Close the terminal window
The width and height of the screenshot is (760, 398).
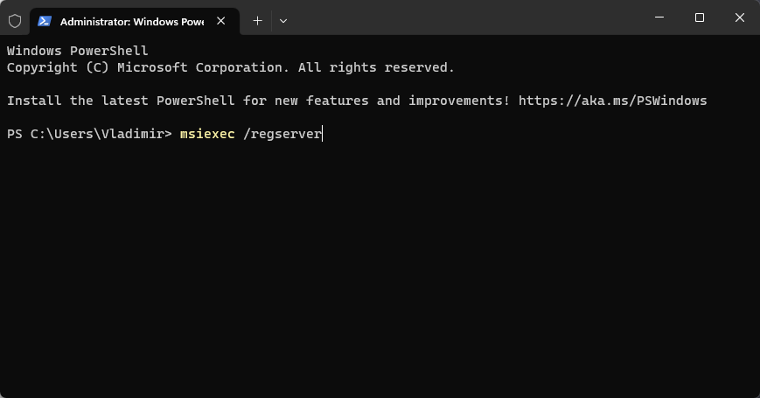(x=740, y=17)
